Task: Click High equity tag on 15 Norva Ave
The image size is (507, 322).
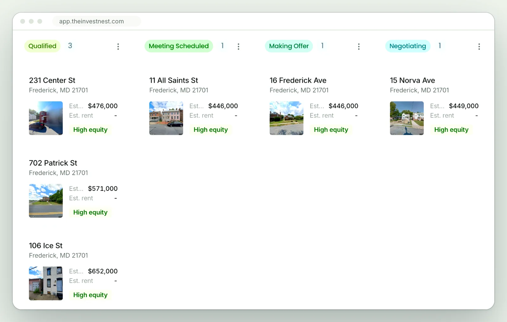Action: [x=451, y=130]
